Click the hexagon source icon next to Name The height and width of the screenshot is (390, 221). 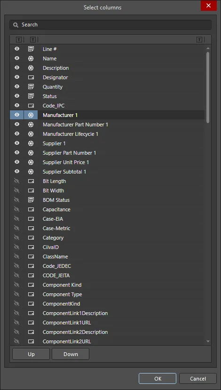pyautogui.click(x=31, y=58)
